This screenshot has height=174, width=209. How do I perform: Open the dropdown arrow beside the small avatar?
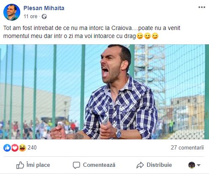tap(198, 165)
